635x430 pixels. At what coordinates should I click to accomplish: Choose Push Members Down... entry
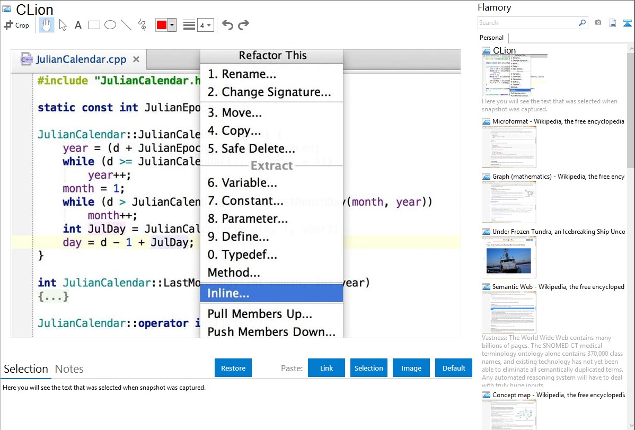click(x=271, y=331)
